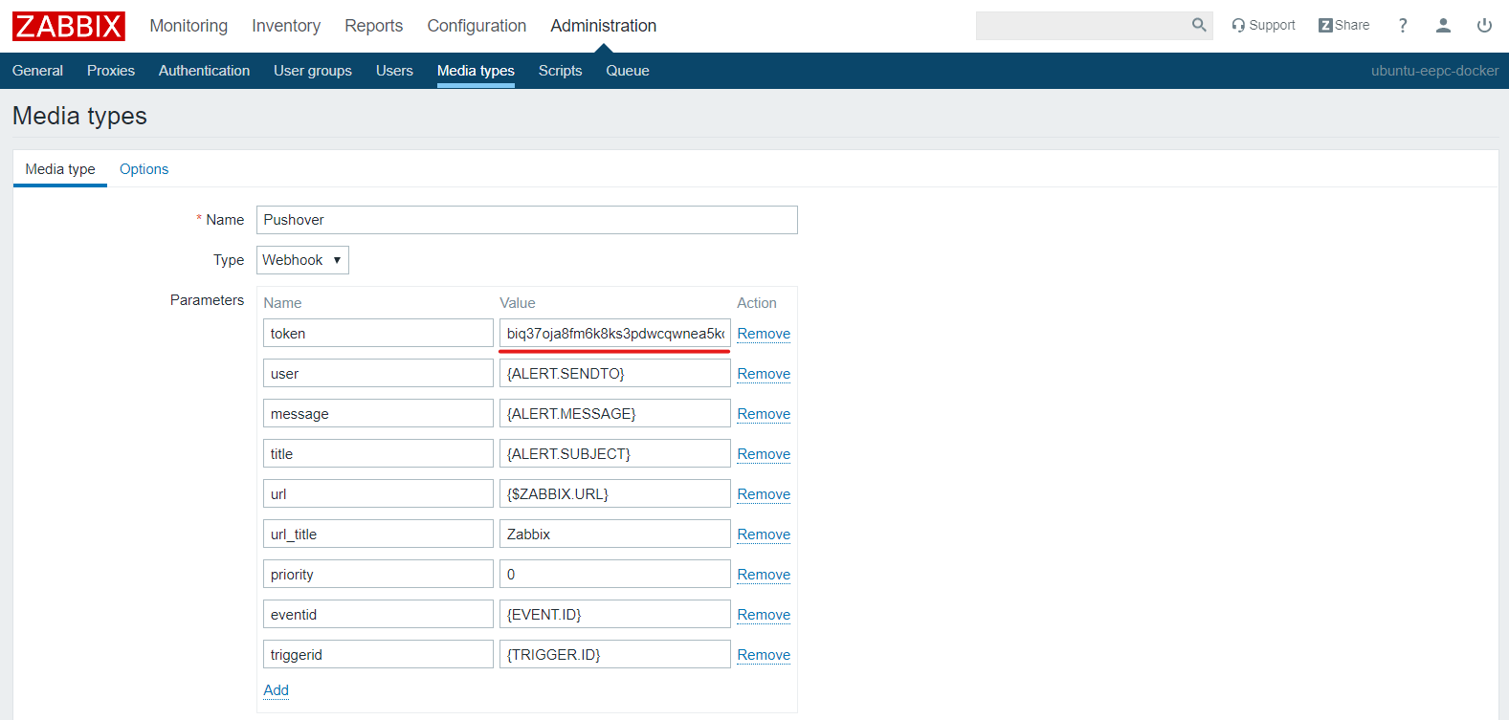Click the token value input field
Viewport: 1509px width, 720px height.
(614, 334)
